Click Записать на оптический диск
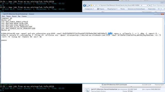Screen dimensions: 165x92 (x=136, y=9)
